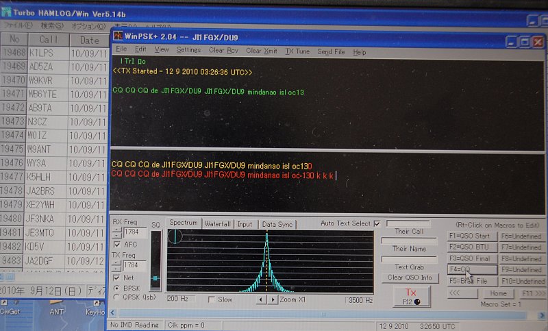
Task: Click the SQ squelch level slider
Action: tap(155, 278)
